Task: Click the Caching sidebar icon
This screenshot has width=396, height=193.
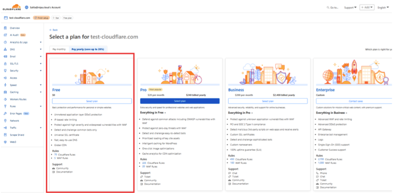Action: 5,92
